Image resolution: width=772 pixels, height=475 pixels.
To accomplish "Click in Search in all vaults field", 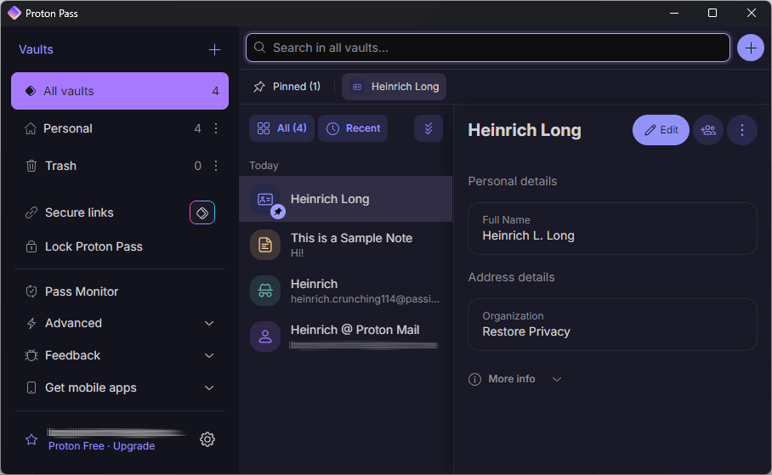I will coord(487,48).
